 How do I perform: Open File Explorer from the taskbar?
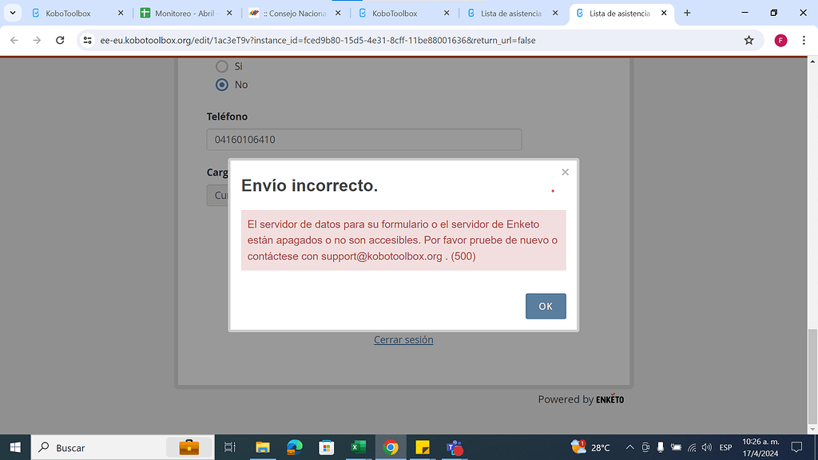(263, 447)
